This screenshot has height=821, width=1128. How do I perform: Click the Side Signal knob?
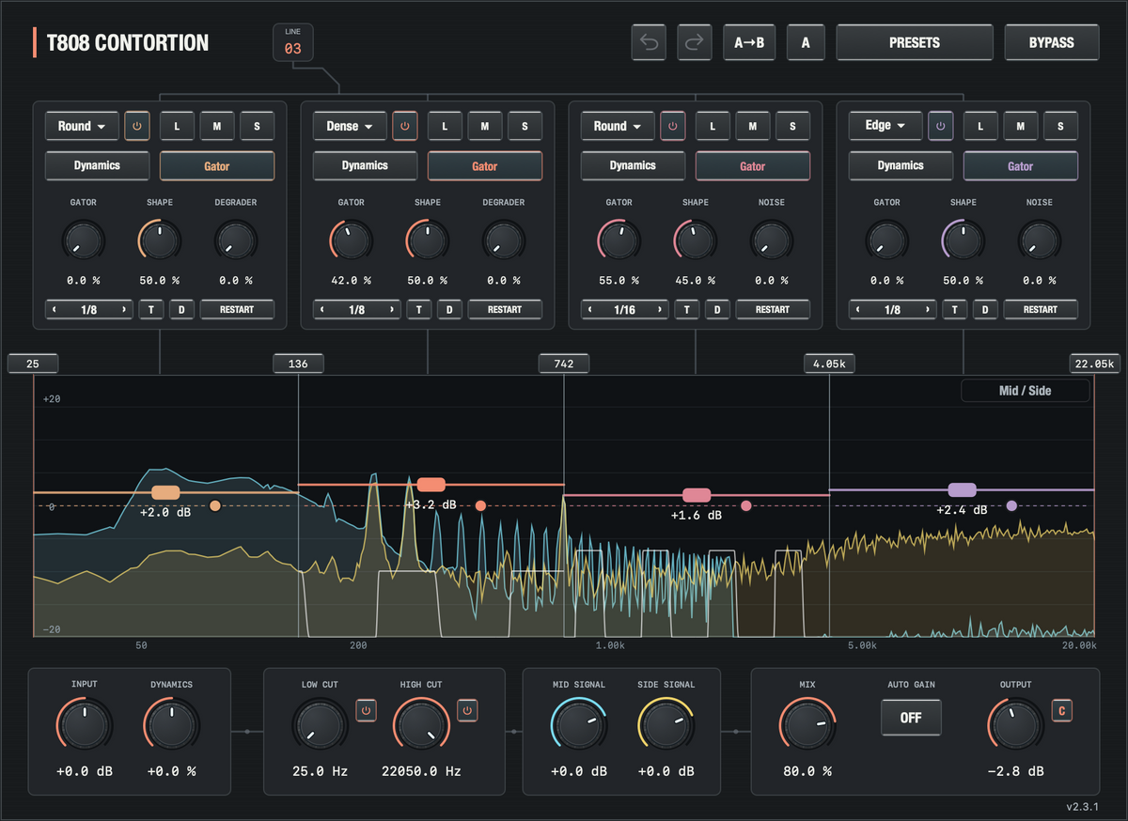pyautogui.click(x=666, y=726)
